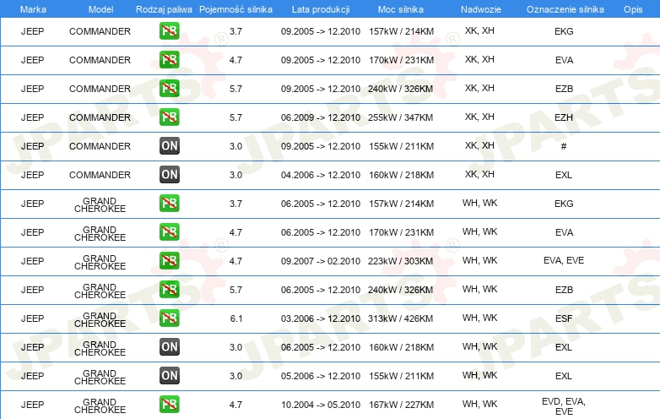Click COMMANDER model in EZH row

[100, 117]
